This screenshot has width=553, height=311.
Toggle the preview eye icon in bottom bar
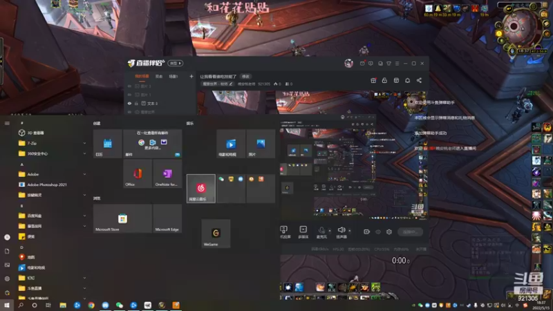378,232
